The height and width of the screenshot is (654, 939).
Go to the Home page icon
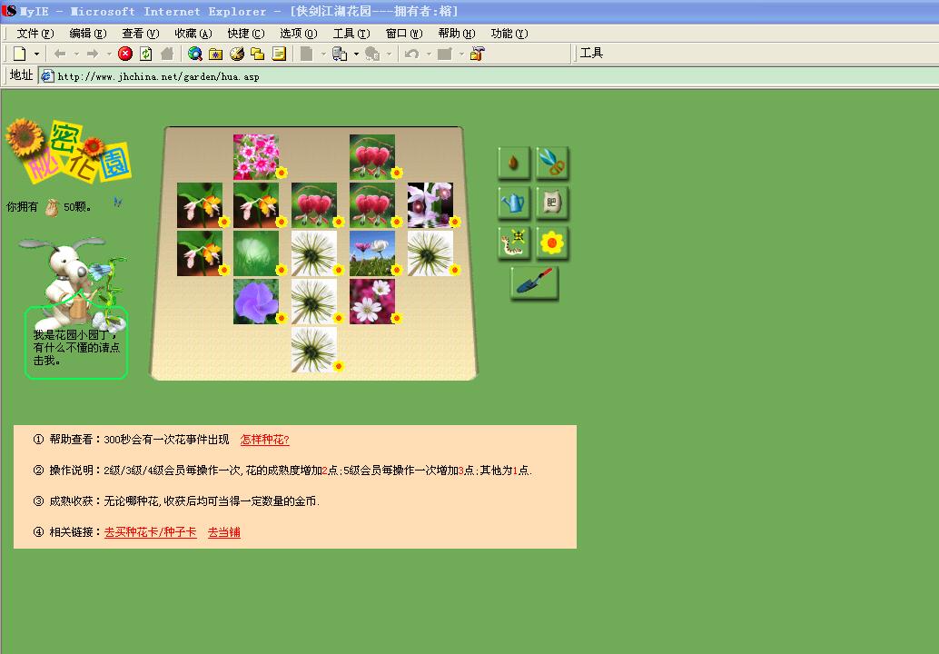click(167, 54)
